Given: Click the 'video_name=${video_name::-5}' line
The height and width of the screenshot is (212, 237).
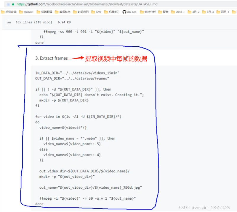Looking at the screenshot, I should pyautogui.click(x=72, y=144).
